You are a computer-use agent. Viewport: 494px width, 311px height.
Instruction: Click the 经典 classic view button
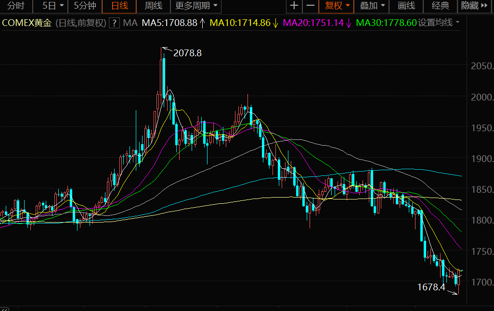tap(440, 6)
